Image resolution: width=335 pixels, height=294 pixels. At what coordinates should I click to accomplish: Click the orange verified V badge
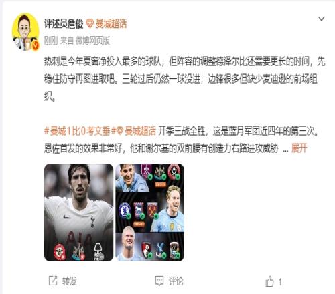pyautogui.click(x=36, y=45)
